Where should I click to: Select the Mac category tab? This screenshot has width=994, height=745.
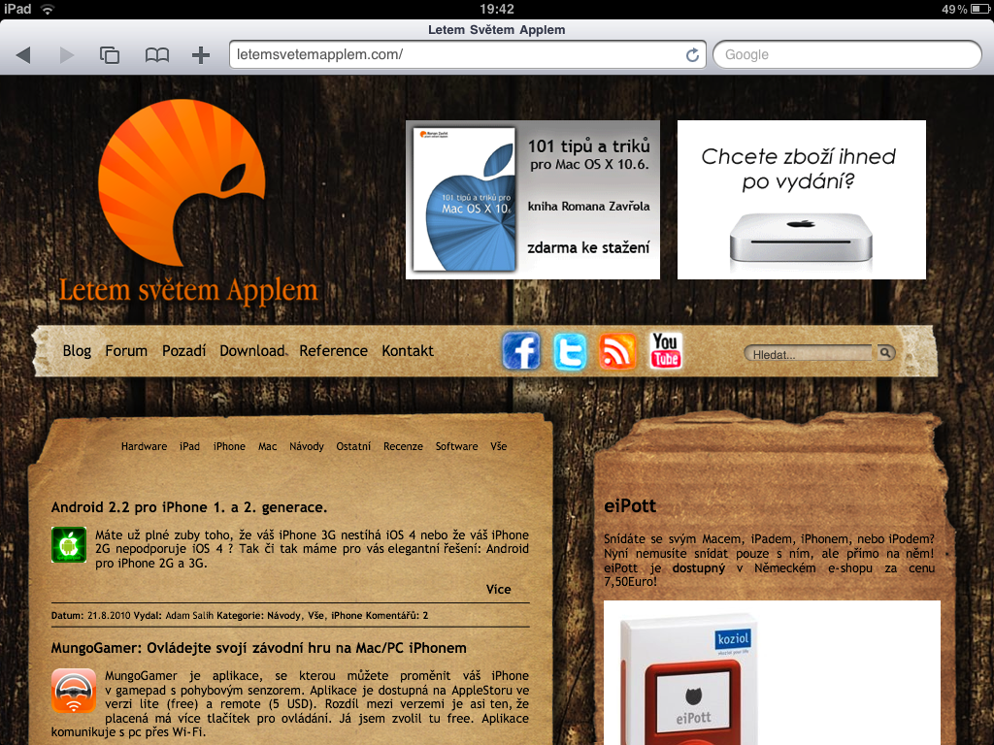click(x=268, y=446)
